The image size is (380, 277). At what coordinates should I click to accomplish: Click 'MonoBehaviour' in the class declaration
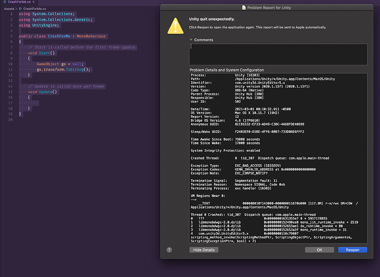click(x=91, y=36)
